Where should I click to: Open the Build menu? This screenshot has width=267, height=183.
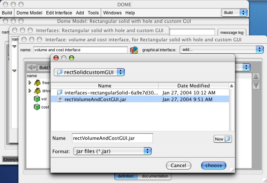click(7, 13)
